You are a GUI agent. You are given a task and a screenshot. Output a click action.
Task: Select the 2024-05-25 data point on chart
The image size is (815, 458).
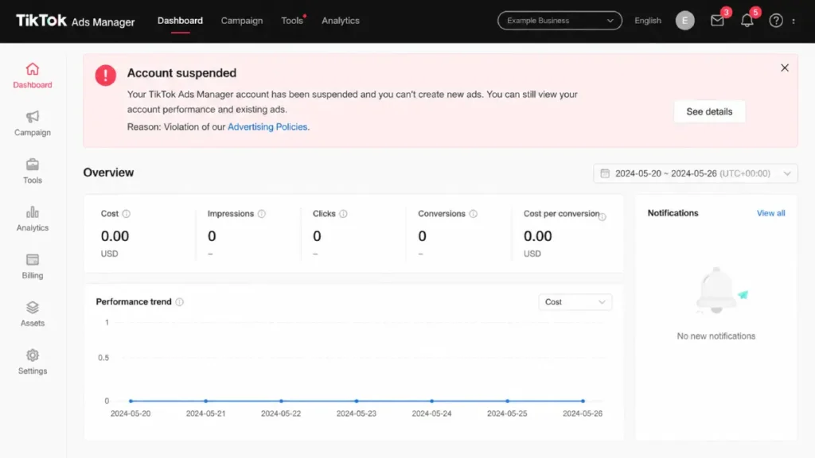click(507, 401)
